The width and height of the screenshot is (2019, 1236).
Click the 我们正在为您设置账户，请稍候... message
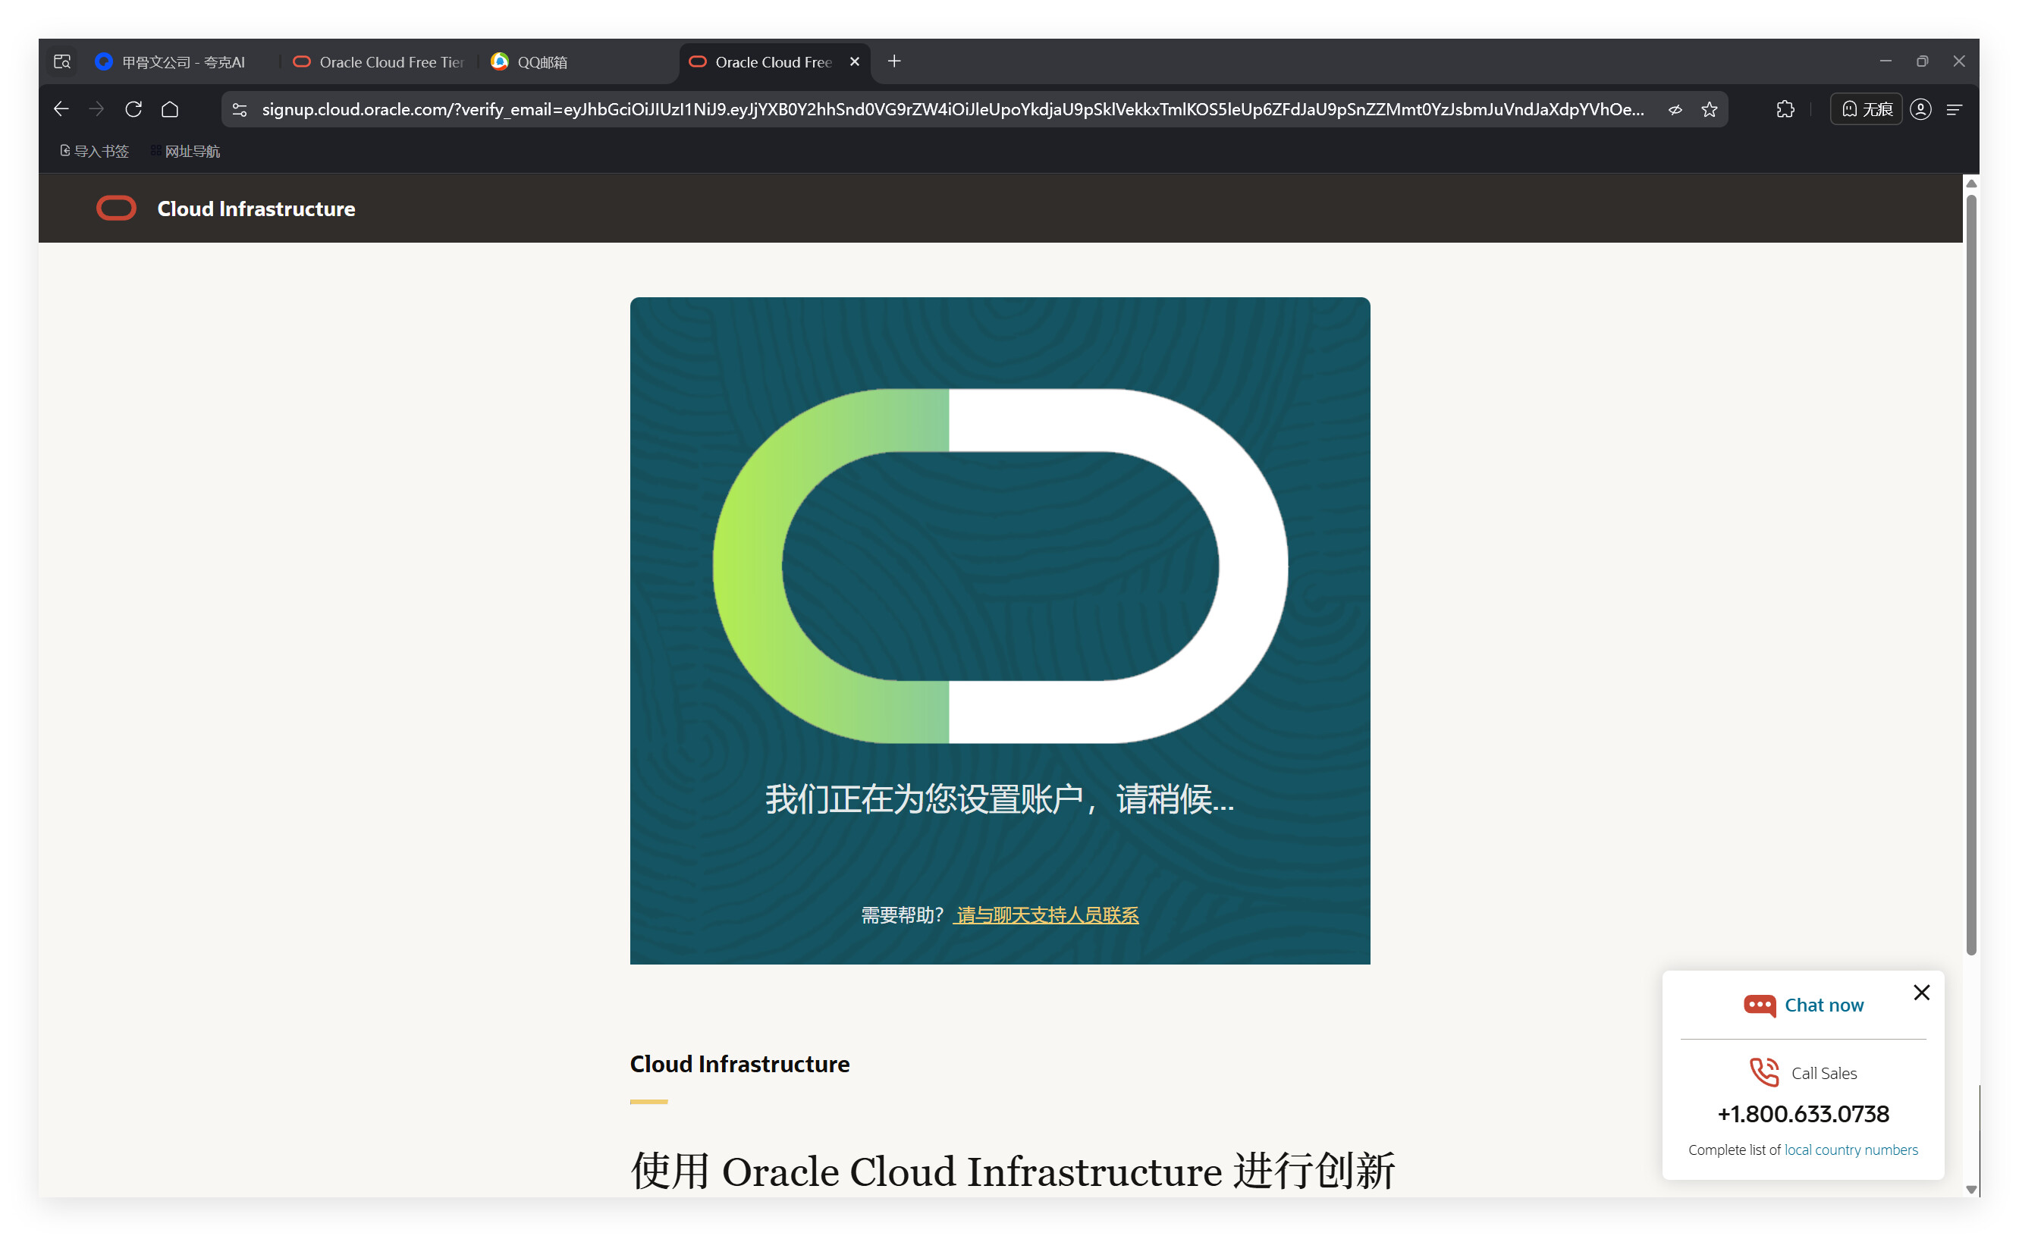(x=1000, y=798)
